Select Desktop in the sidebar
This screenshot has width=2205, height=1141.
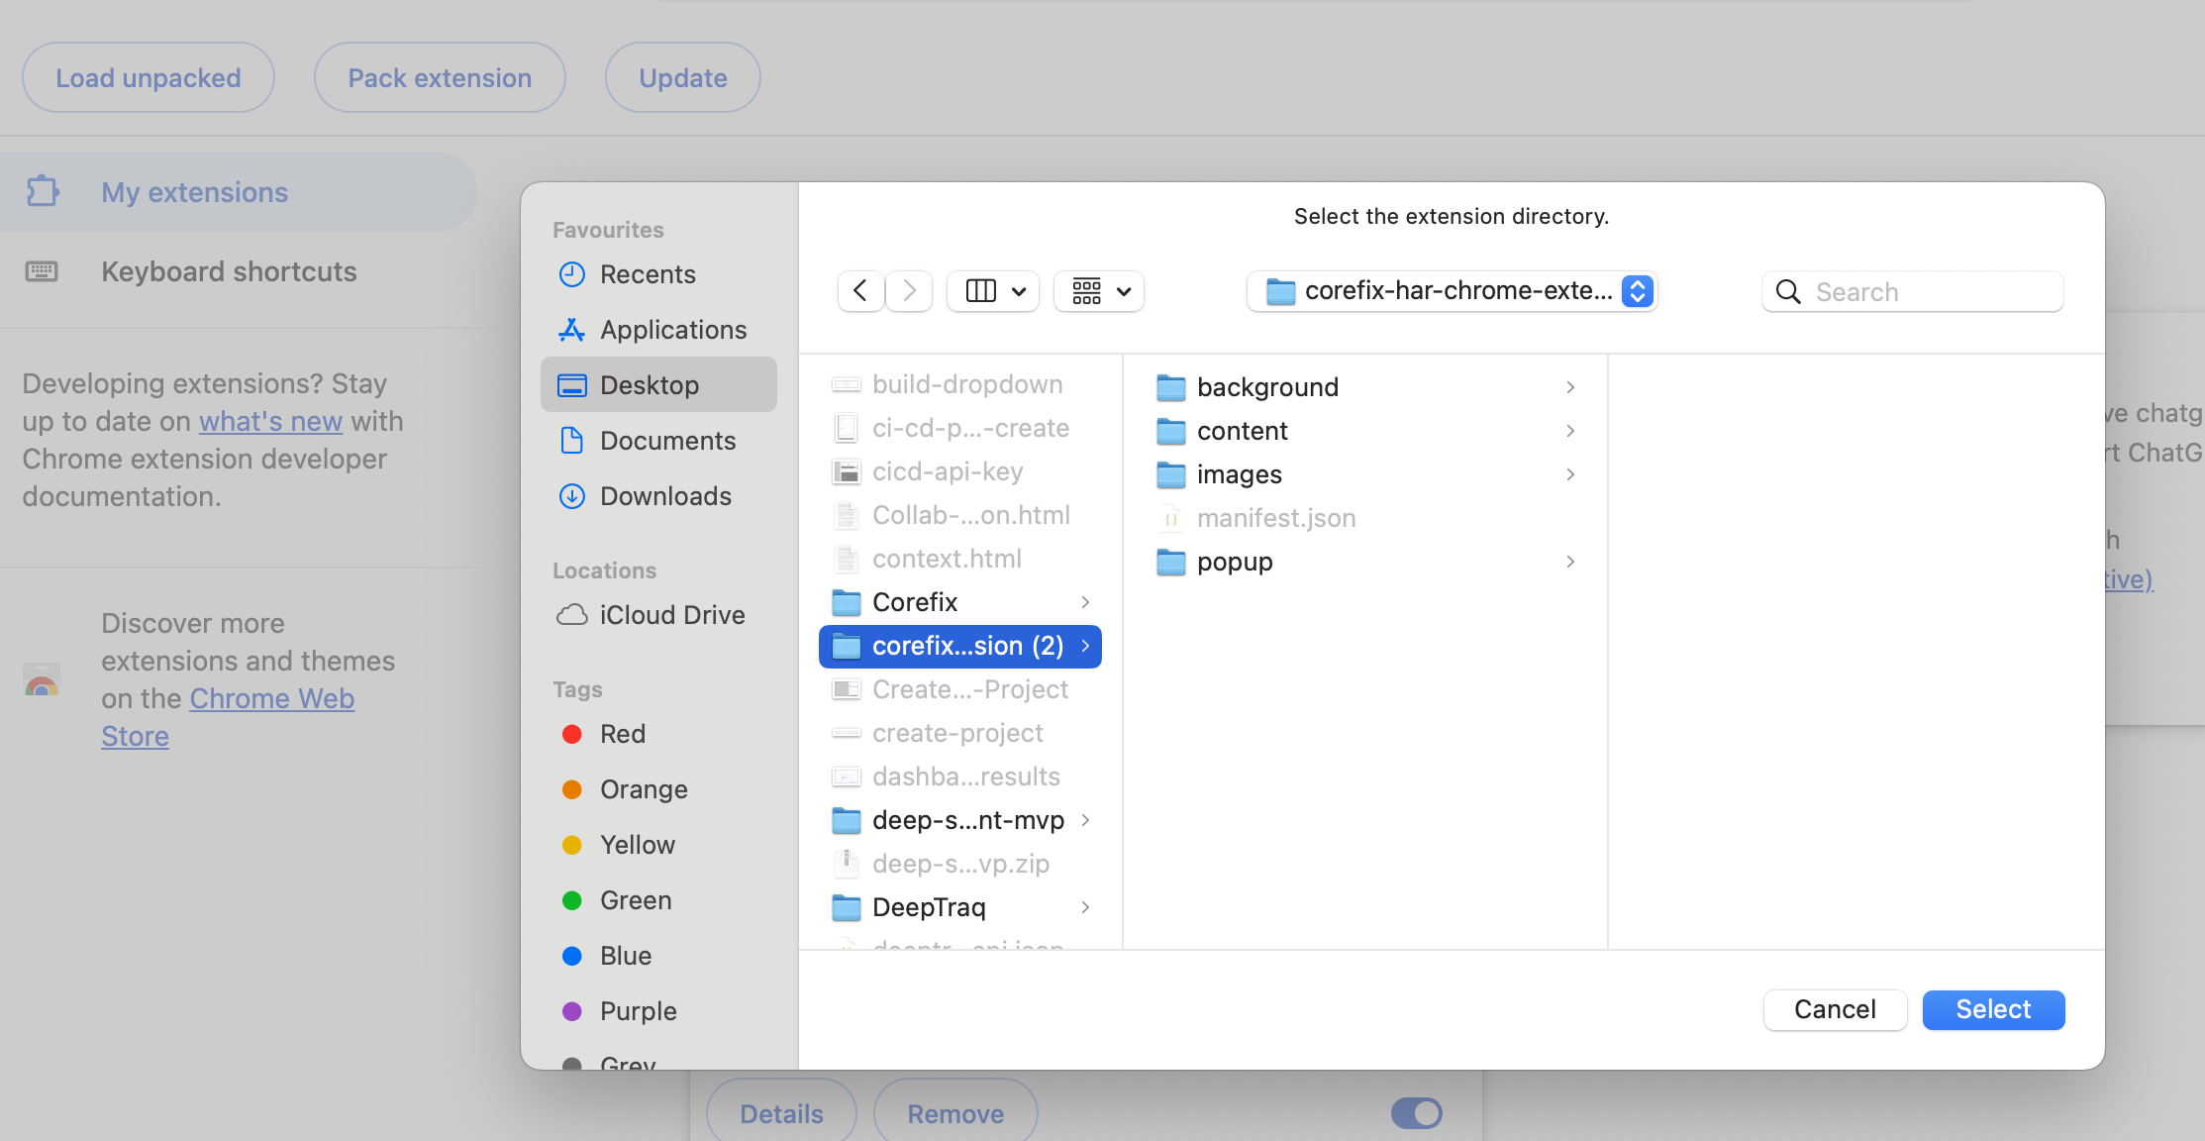pyautogui.click(x=658, y=385)
